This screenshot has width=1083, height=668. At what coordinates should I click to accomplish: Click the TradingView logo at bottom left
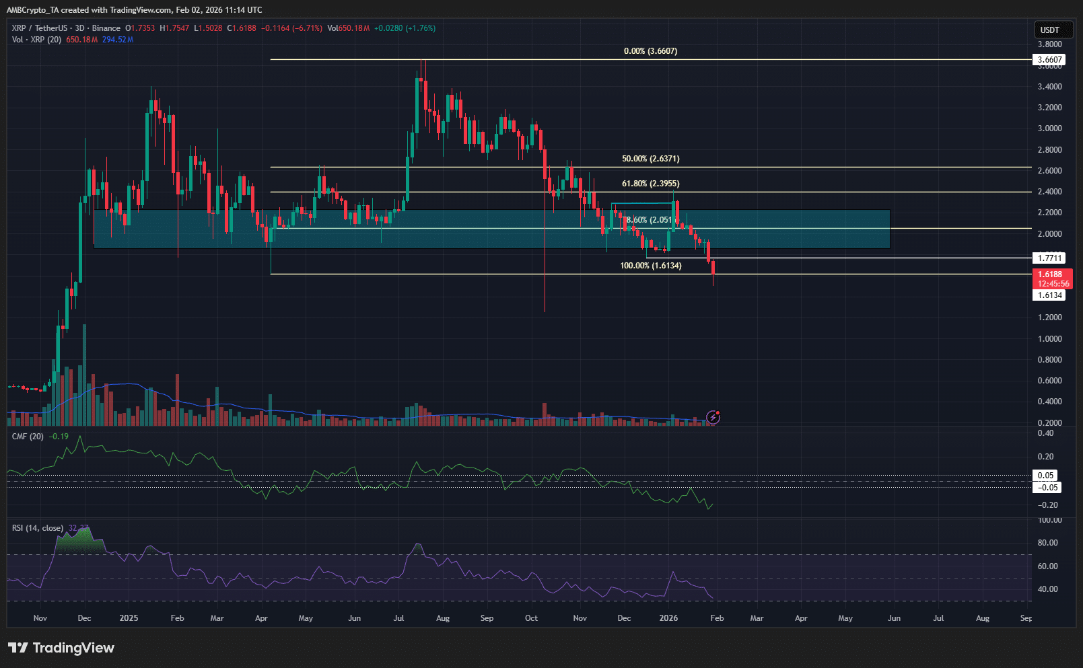click(61, 648)
